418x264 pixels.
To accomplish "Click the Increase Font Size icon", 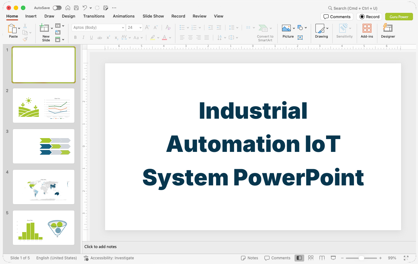I will point(148,28).
